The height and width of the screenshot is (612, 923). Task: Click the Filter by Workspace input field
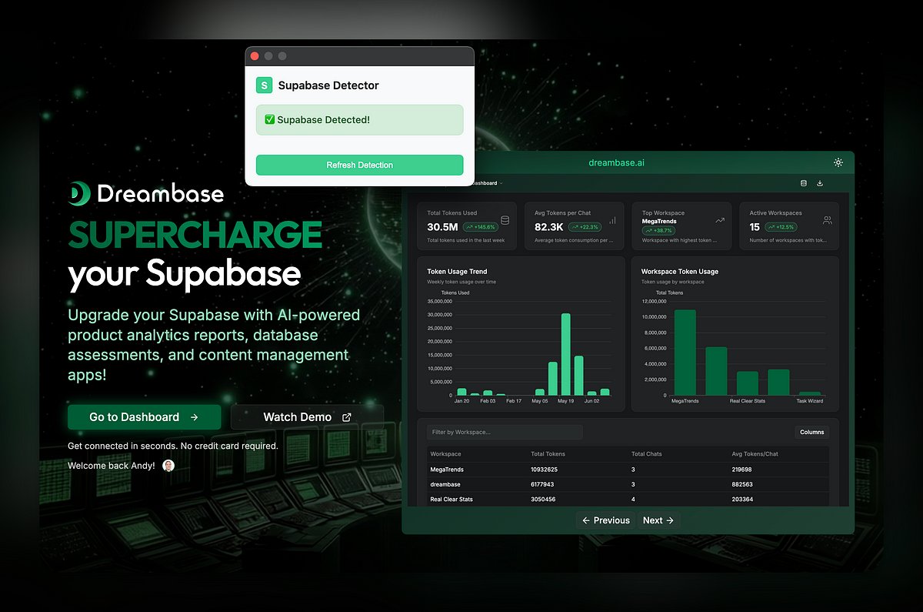[x=505, y=433]
